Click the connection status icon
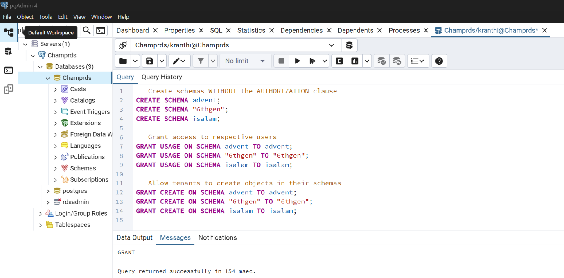Screen dimensions: 564x278 click(123, 45)
